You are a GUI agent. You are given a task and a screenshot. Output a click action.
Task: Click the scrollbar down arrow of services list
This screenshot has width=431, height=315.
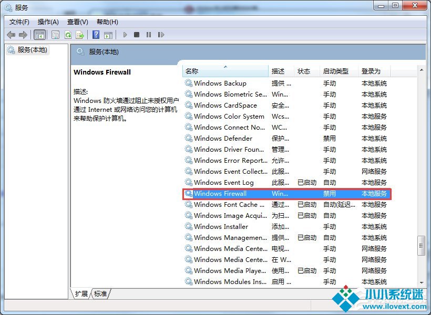(x=422, y=282)
